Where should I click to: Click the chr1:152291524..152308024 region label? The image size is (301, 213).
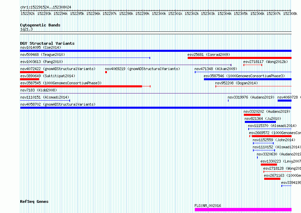coord(46,7)
